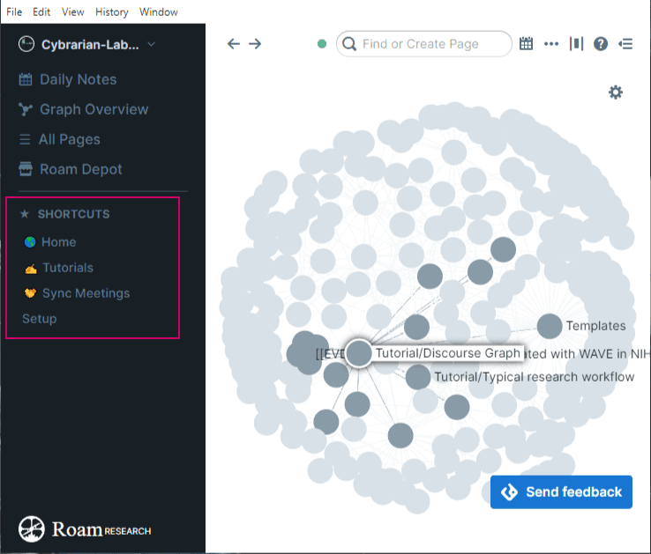This screenshot has height=554, width=651.
Task: Click the writing hand icon beside Tutorials
Action: pos(31,269)
